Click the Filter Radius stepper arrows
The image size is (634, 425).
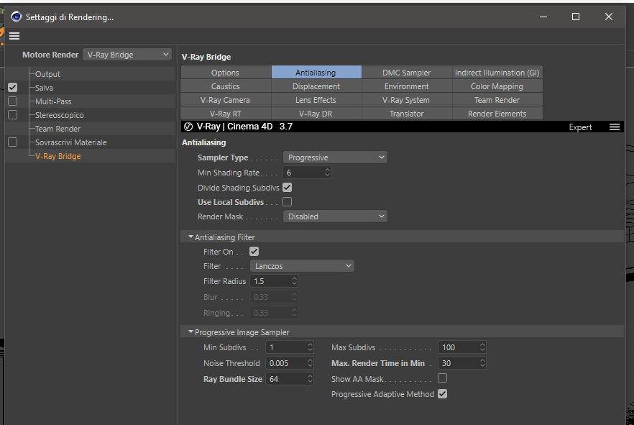[295, 281]
